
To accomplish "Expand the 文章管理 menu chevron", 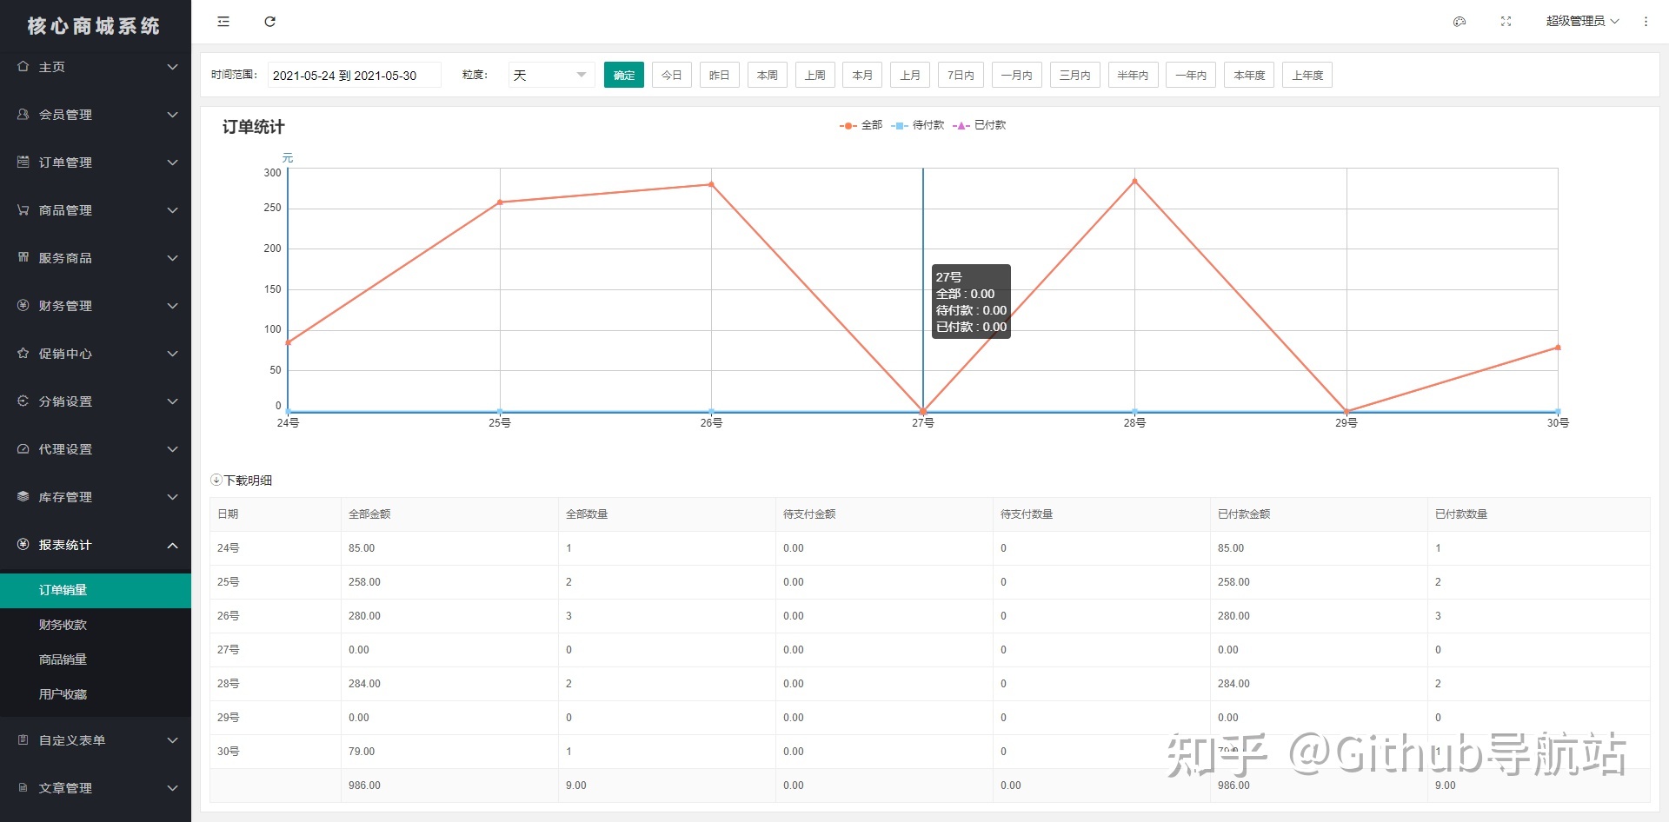I will (172, 788).
